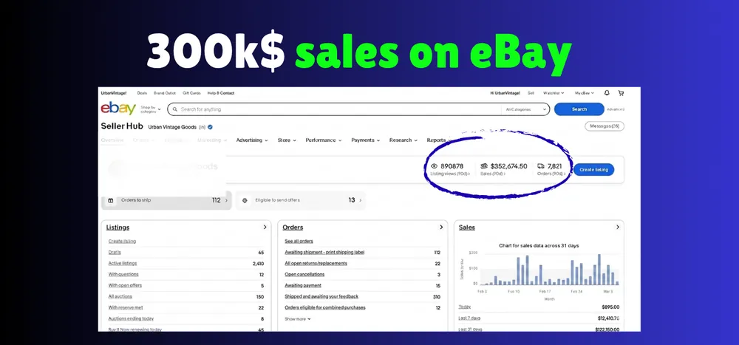Open Listings panel chevron arrow

(265, 228)
